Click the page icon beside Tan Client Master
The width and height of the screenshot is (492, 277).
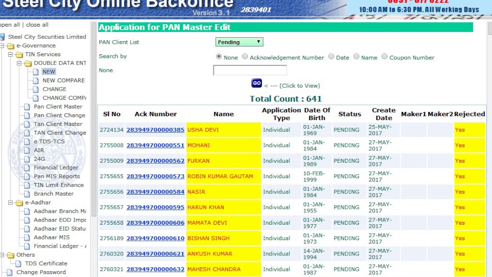27,124
